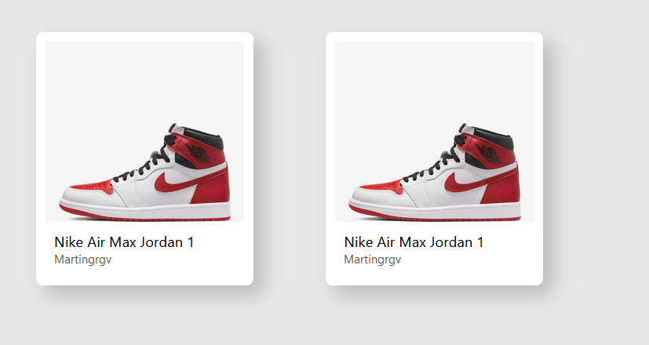Open the right Nike Air Max Jordan 1 title
This screenshot has height=345, width=649.
(x=414, y=242)
